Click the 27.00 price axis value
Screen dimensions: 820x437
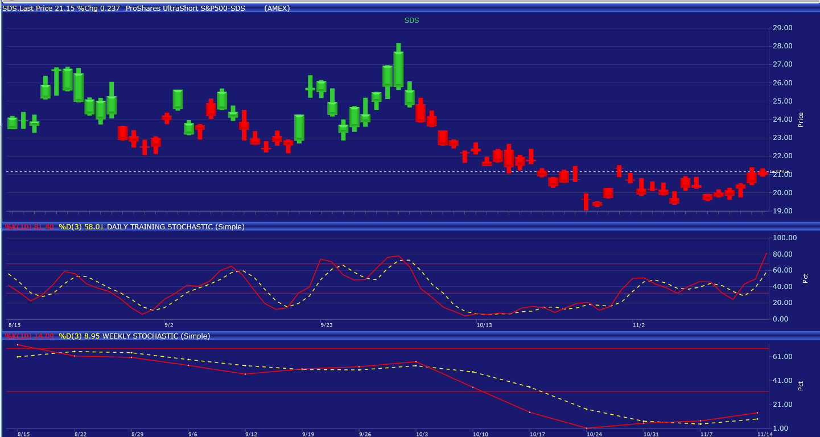tap(782, 64)
